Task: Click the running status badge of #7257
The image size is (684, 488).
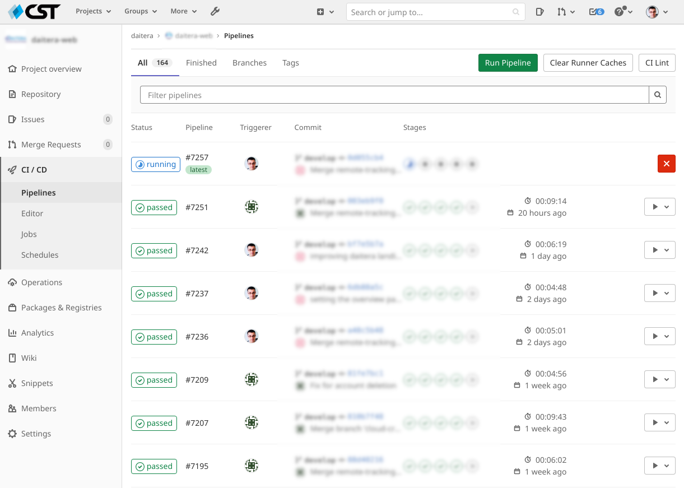Action: pos(156,164)
